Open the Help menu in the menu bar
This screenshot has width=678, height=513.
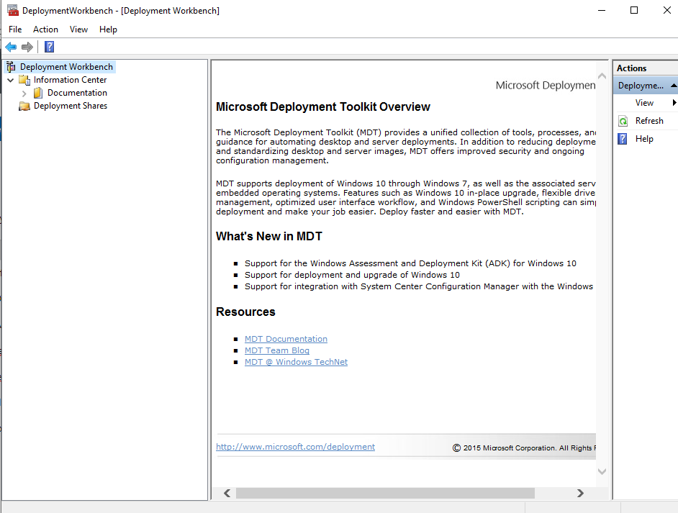pyautogui.click(x=108, y=29)
